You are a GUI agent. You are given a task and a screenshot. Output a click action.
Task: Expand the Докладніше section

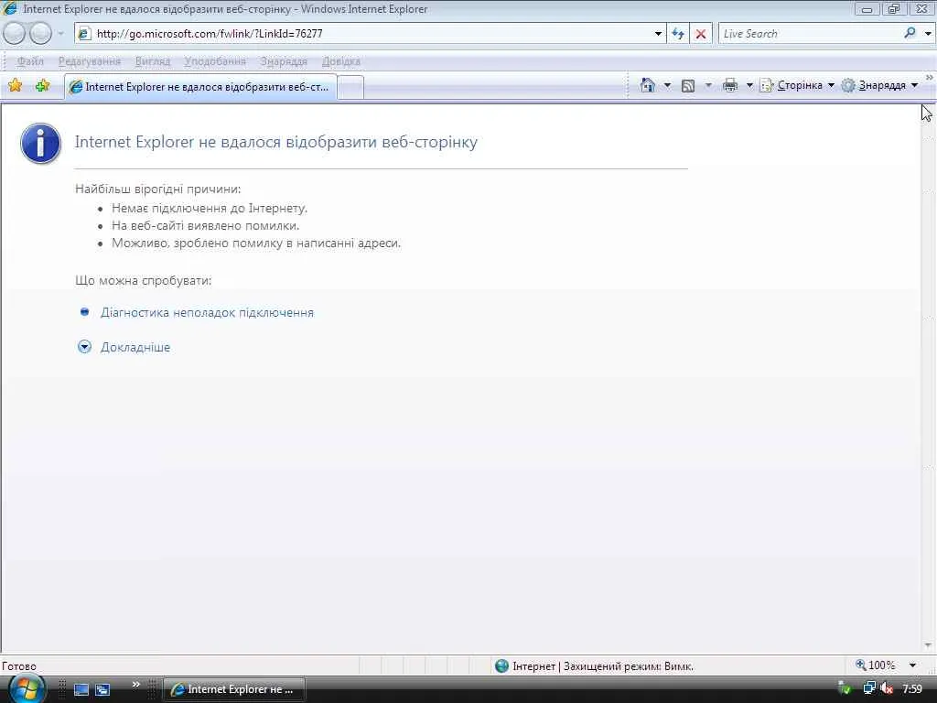pyautogui.click(x=135, y=347)
